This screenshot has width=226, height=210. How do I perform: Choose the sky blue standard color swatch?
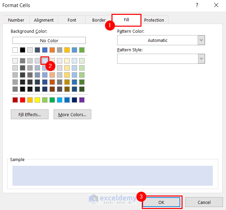point(60,100)
